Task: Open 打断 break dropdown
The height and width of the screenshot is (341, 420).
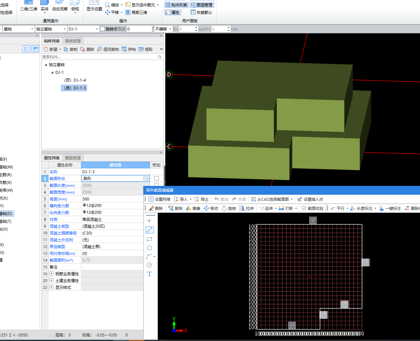Action: tap(296, 208)
